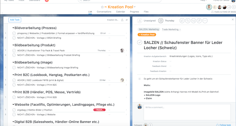Image resolution: width=236 pixels, height=126 pixels.
Task: Open the Conversations tab
Action: (104, 12)
